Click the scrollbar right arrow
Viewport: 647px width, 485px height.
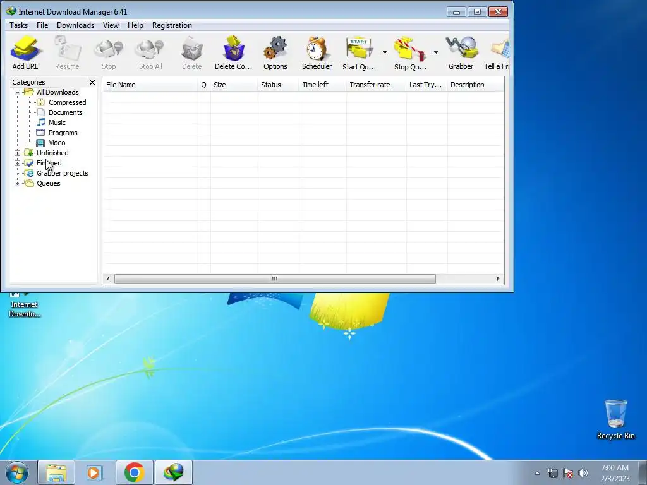click(x=498, y=278)
